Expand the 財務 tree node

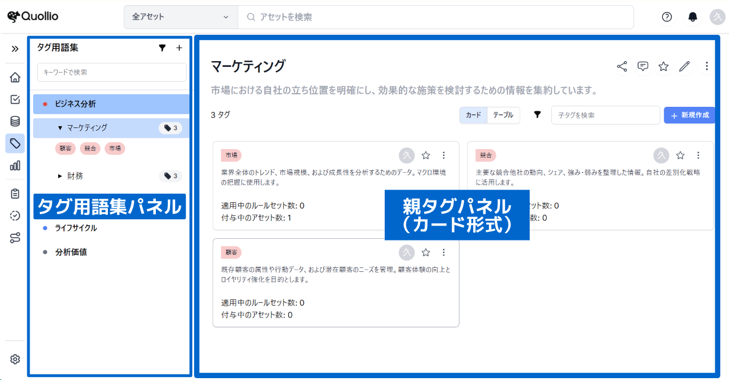pyautogui.click(x=60, y=176)
